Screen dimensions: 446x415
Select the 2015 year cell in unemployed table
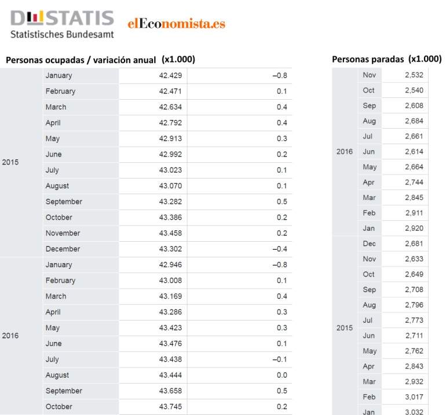pos(345,328)
